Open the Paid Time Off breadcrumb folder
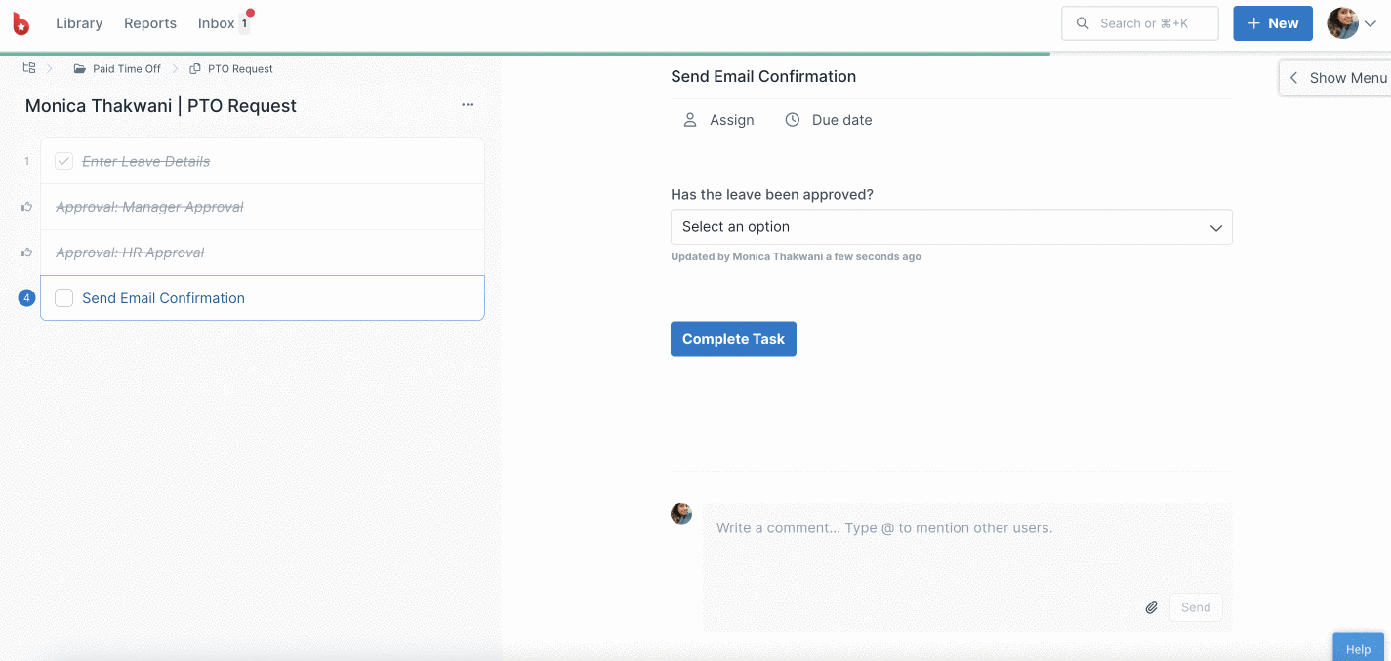 coord(126,69)
